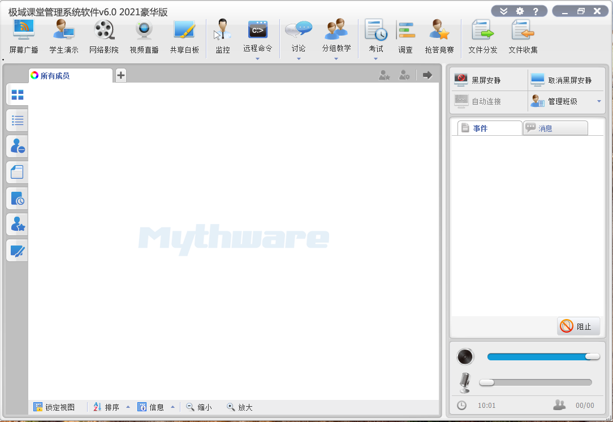Open the student star sidebar icon

(17, 224)
